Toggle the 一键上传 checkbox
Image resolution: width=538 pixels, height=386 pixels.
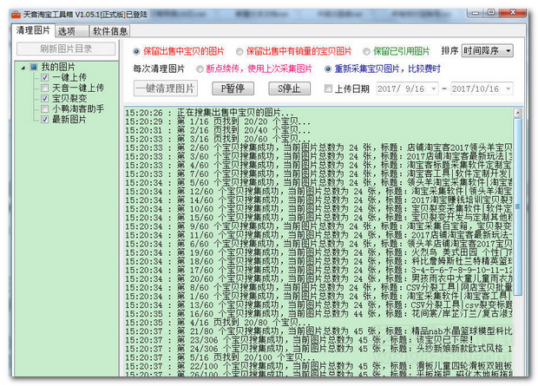[44, 77]
